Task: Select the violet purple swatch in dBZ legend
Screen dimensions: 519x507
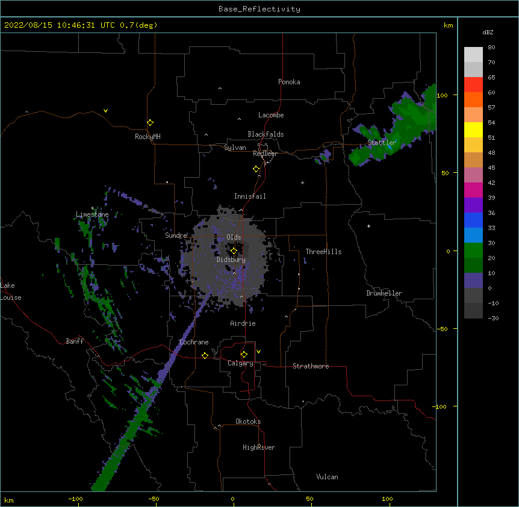Action: point(473,205)
